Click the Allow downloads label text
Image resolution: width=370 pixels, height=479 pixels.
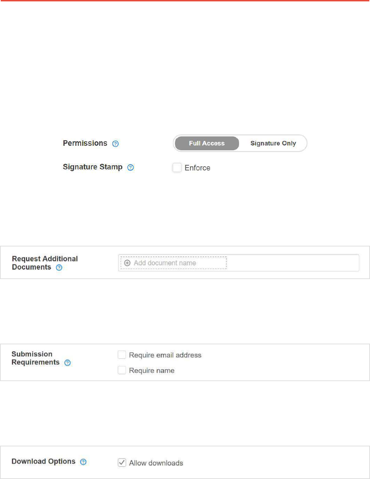pos(156,463)
